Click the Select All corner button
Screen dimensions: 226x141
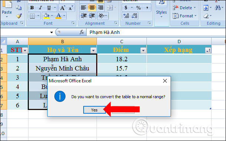click(3, 41)
